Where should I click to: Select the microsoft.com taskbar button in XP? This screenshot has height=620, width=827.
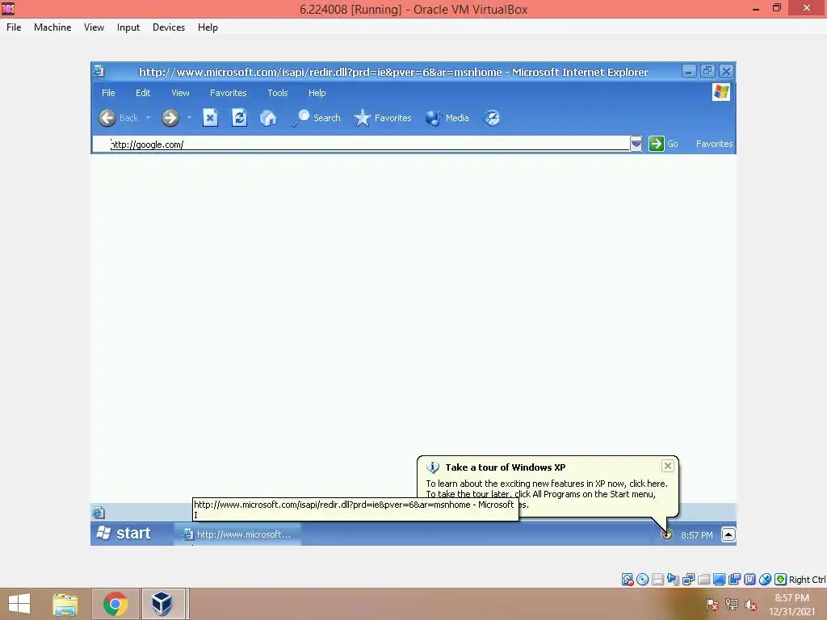coord(237,534)
